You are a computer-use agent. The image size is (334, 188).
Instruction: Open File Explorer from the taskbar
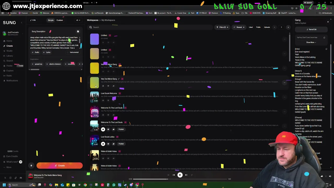coord(56,185)
